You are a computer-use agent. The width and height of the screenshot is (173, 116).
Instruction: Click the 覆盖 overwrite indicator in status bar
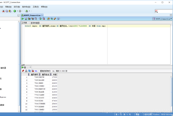point(137,114)
